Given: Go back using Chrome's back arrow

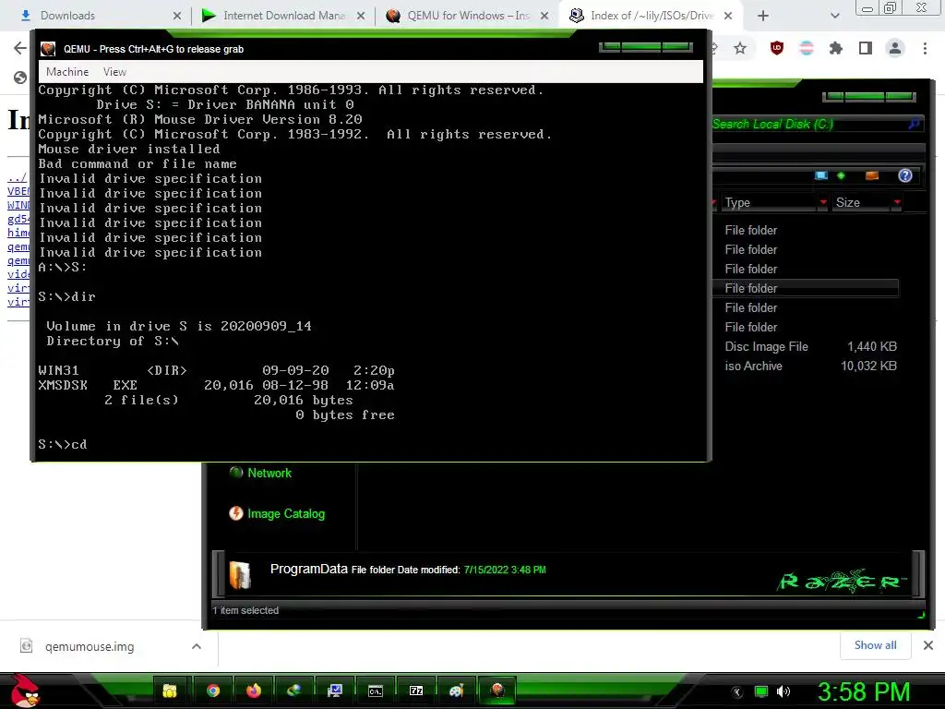Looking at the screenshot, I should 20,48.
